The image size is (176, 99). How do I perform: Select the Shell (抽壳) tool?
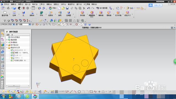point(60,14)
